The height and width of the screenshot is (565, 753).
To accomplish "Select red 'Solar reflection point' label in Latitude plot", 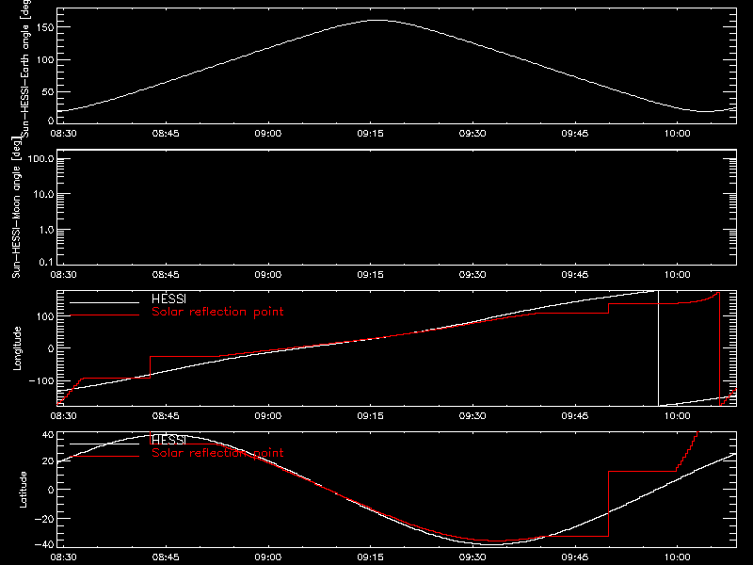I will (x=217, y=453).
